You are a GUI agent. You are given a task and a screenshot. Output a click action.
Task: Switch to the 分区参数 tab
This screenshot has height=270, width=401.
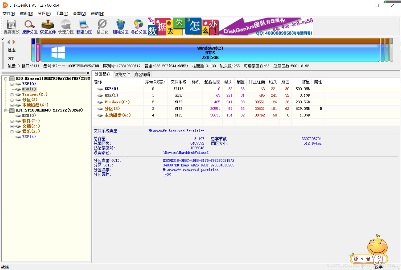103,74
